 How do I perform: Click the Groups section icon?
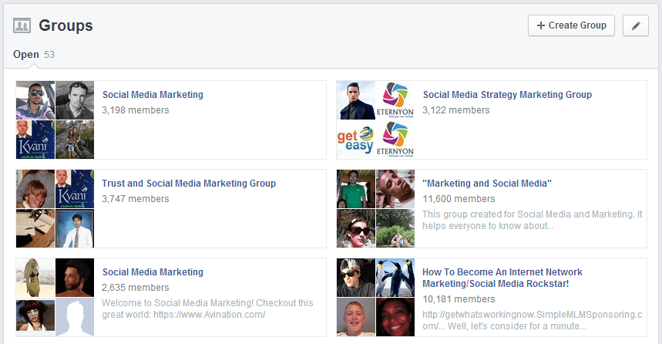[22, 25]
